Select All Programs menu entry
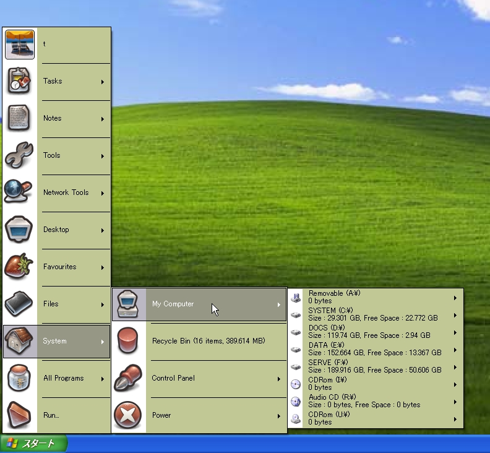Viewport: 490px width, 453px height. [56, 378]
